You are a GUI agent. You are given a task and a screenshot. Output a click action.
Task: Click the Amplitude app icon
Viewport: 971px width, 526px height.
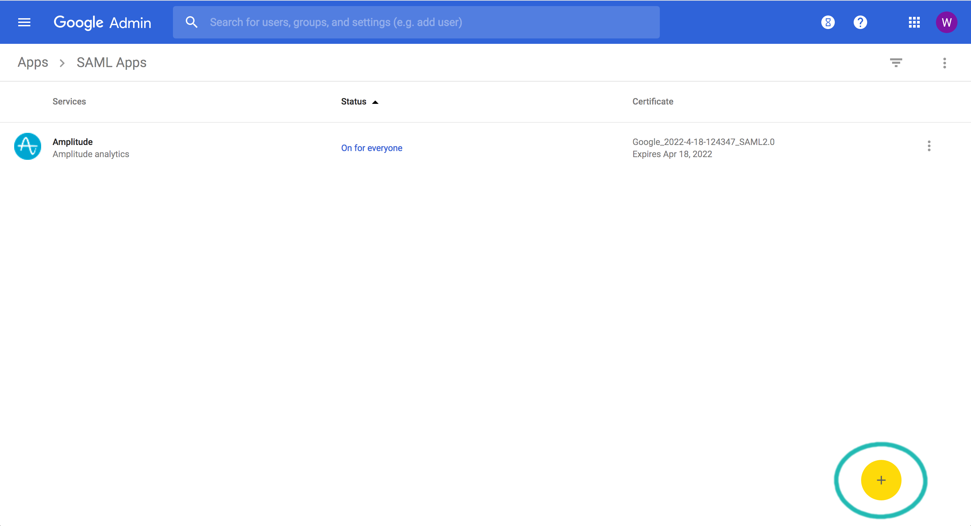coord(27,147)
